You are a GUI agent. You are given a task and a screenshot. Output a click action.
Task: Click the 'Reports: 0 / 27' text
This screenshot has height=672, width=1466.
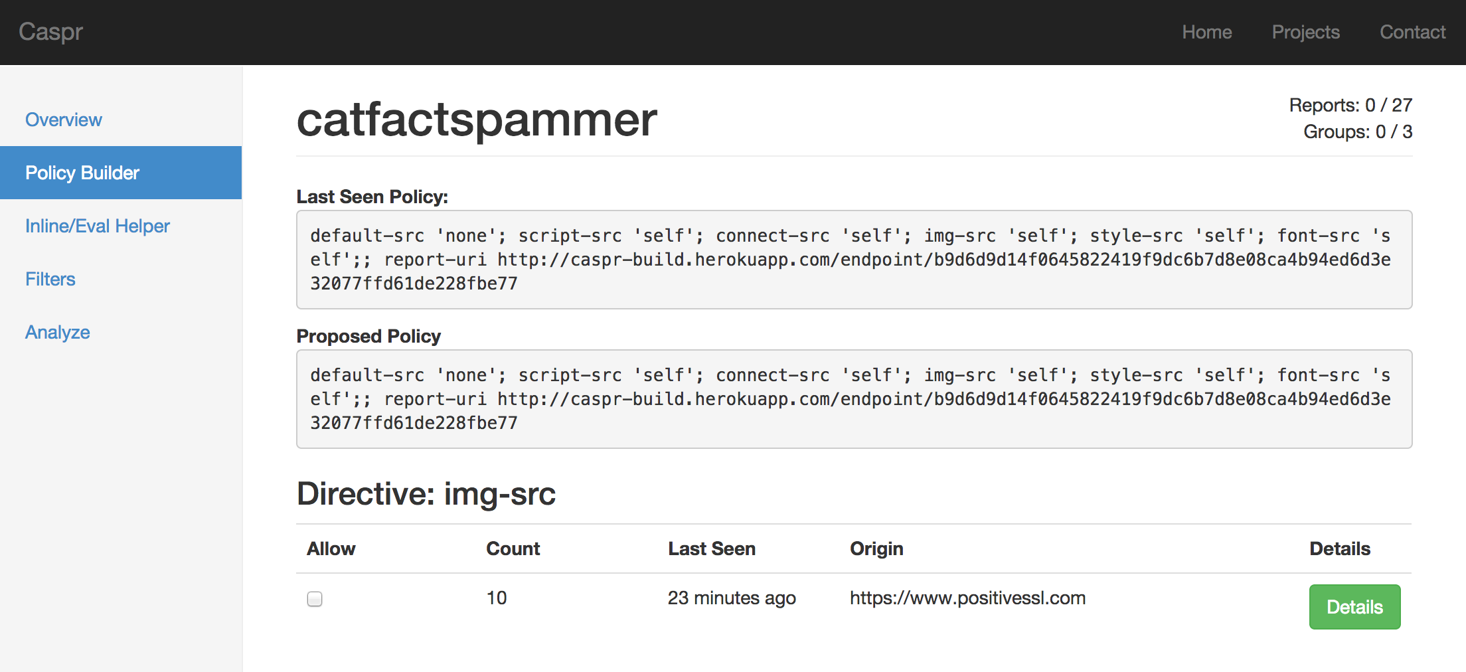(1350, 105)
